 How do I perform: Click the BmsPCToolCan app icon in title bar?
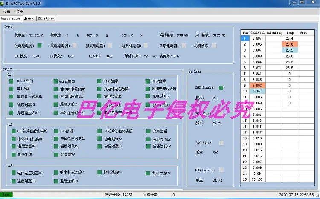pyautogui.click(x=3, y=3)
